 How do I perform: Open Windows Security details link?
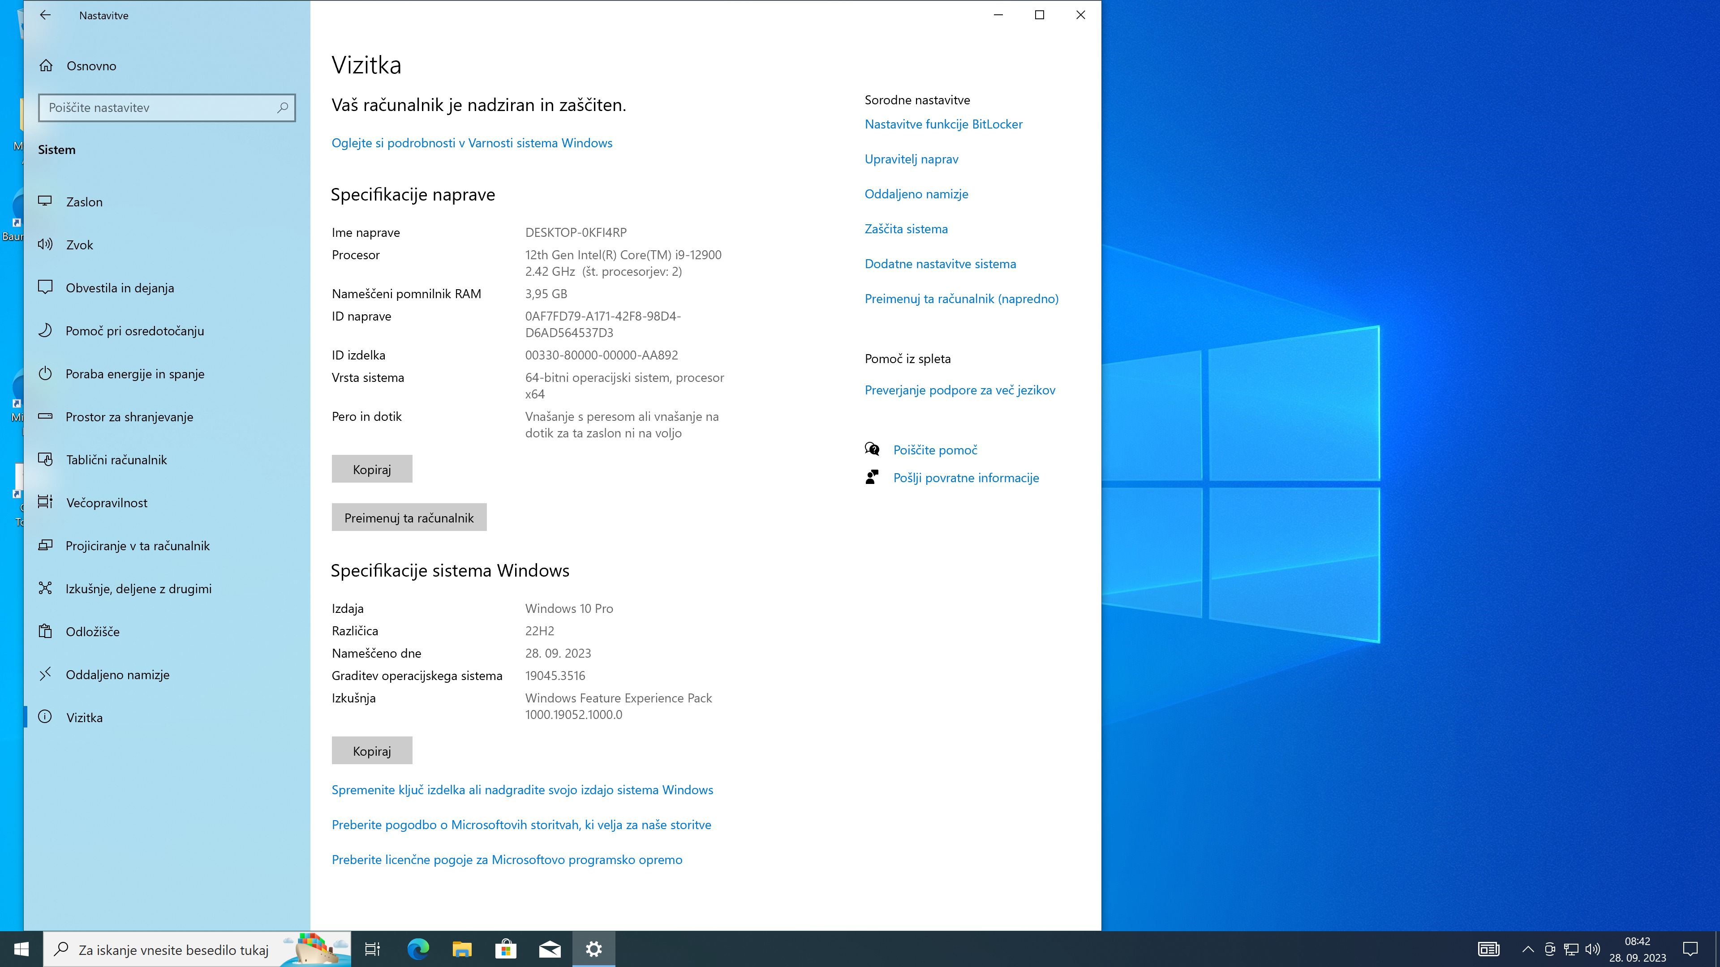pyautogui.click(x=471, y=143)
